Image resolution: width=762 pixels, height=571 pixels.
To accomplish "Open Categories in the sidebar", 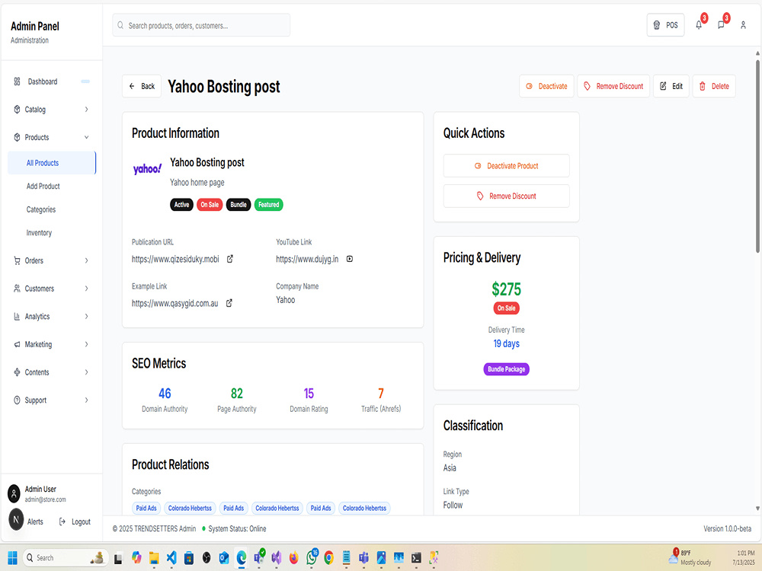I will click(x=41, y=210).
